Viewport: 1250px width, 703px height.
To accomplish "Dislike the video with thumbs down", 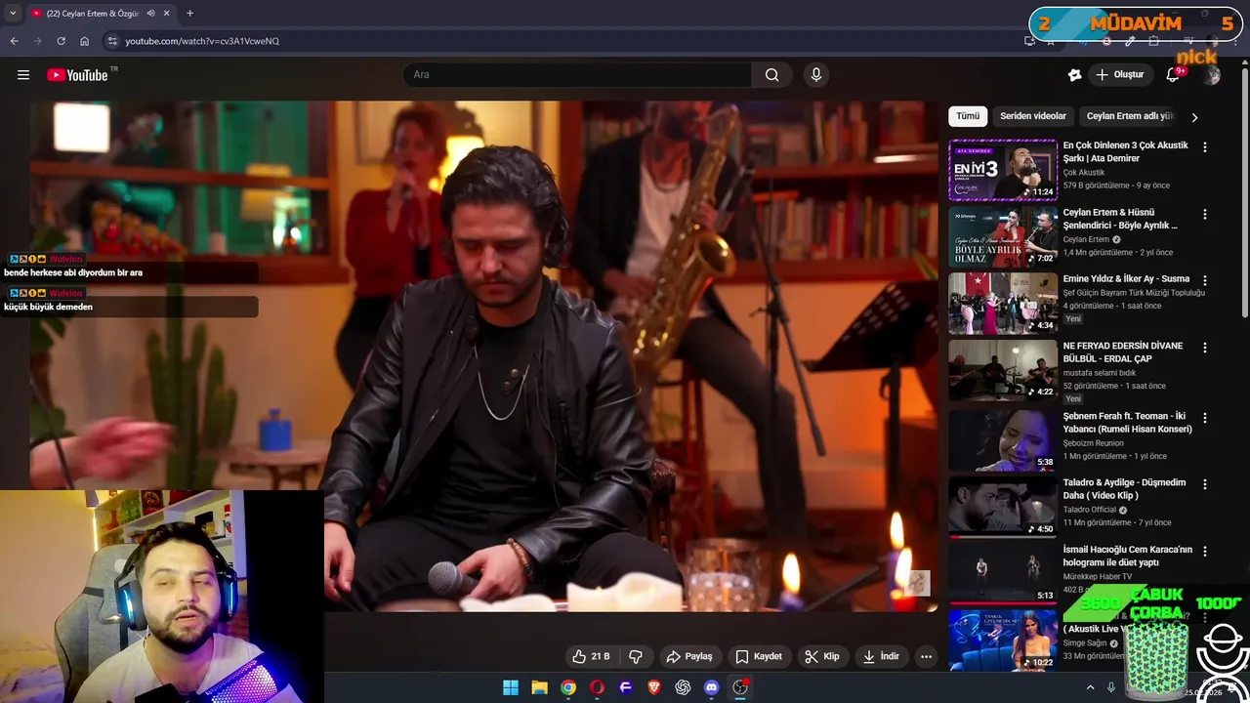I will click(x=636, y=656).
